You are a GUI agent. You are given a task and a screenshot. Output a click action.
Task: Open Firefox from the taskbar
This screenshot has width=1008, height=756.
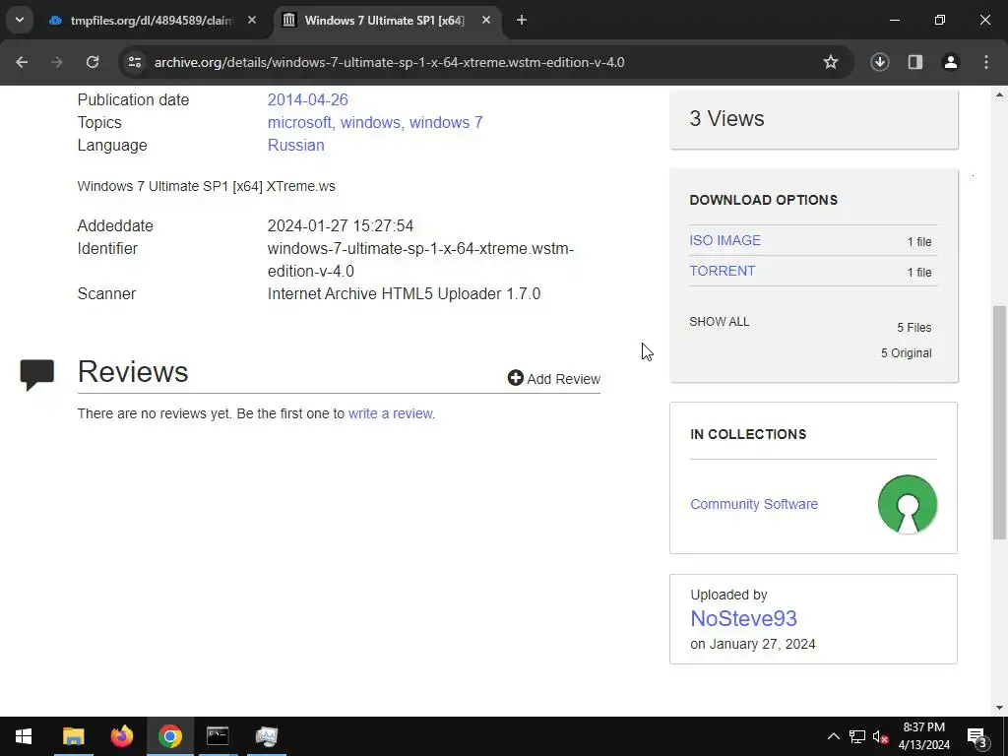point(121,736)
